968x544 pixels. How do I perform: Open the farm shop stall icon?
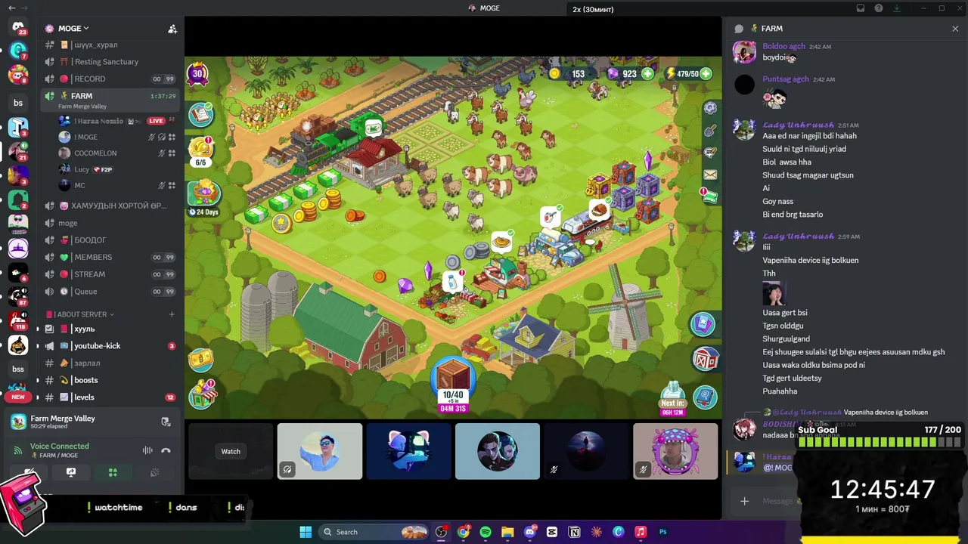203,395
